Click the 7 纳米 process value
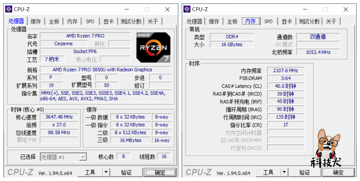 coord(52,59)
